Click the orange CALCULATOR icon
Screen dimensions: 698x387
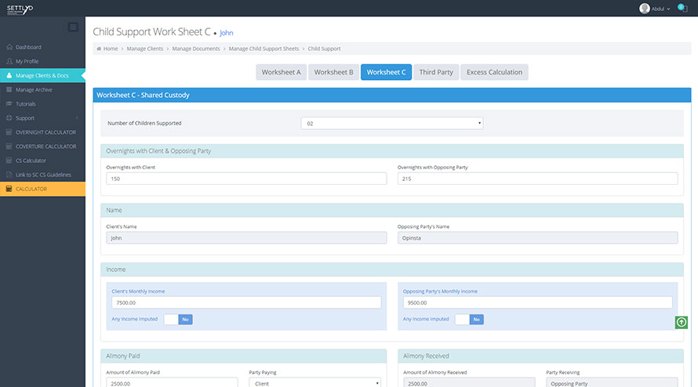click(x=9, y=189)
